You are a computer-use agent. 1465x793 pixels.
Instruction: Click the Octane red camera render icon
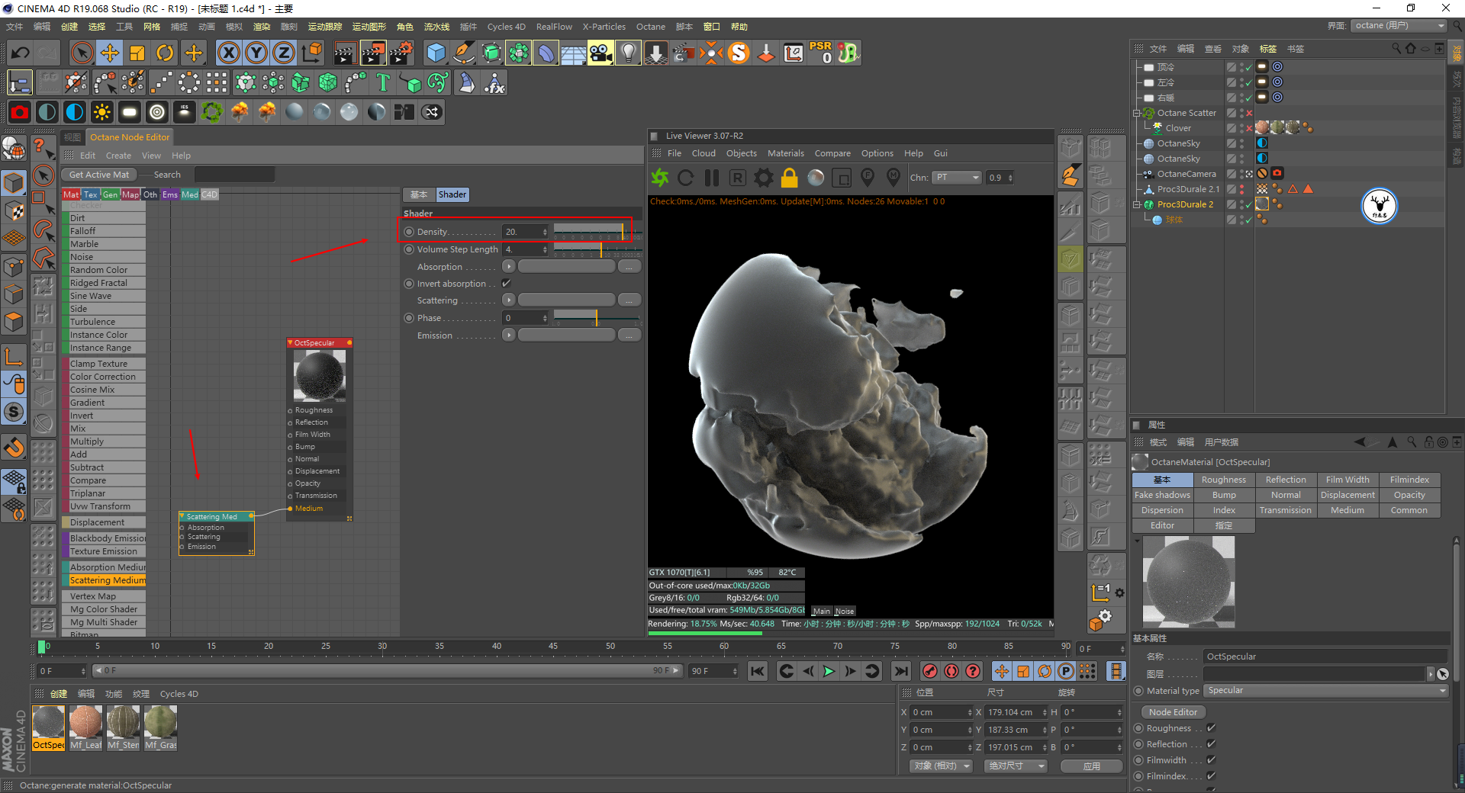click(20, 112)
